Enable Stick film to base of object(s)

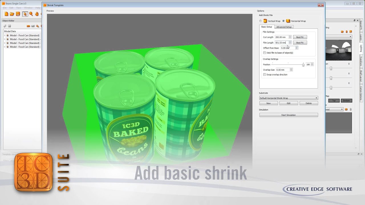(x=264, y=53)
